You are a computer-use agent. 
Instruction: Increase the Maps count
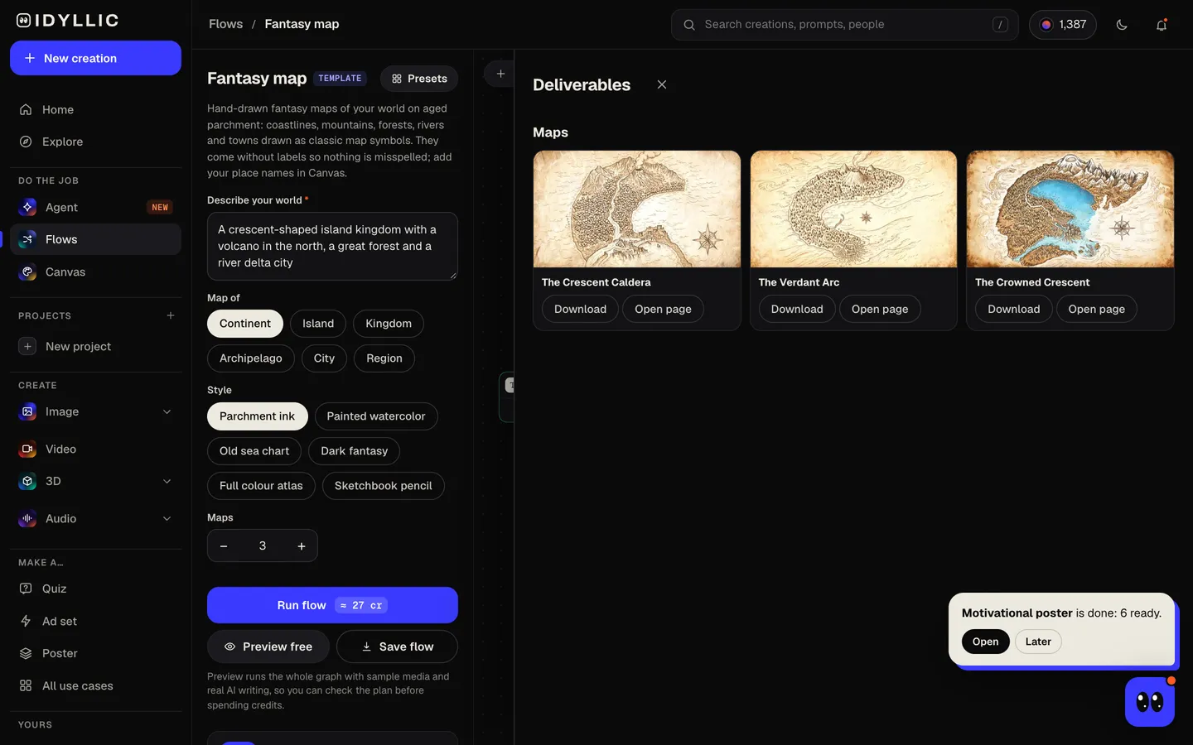pyautogui.click(x=302, y=546)
